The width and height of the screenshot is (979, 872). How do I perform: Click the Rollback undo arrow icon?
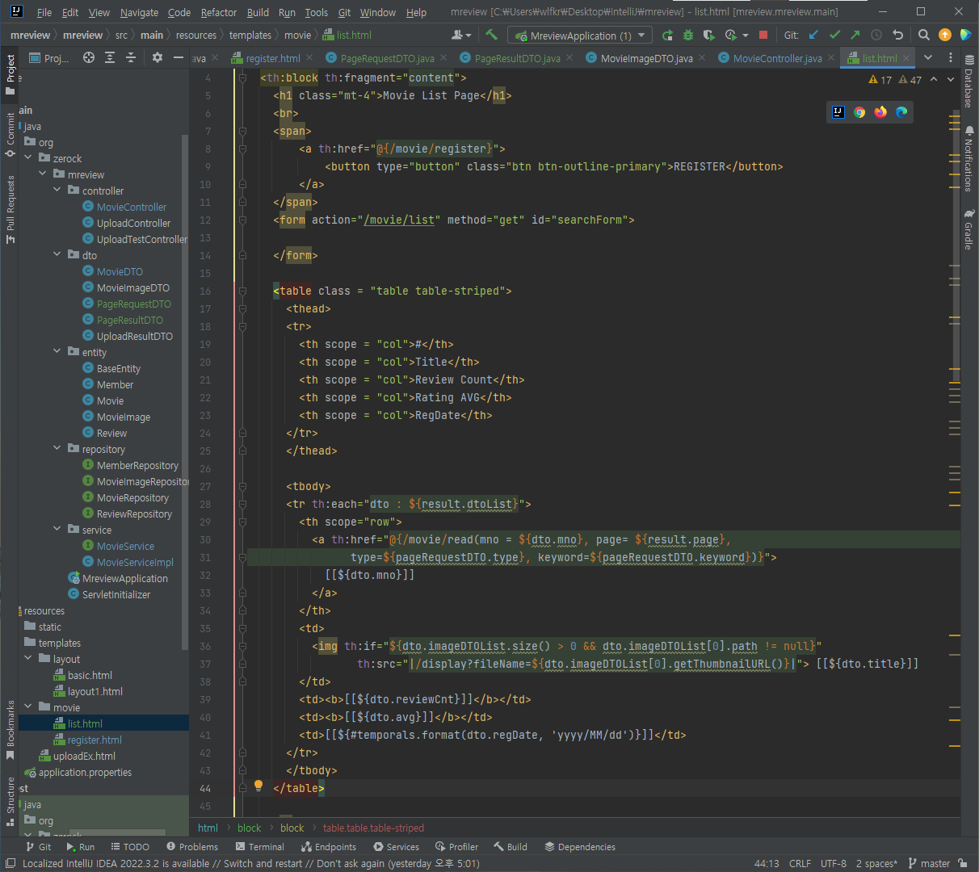(x=897, y=35)
